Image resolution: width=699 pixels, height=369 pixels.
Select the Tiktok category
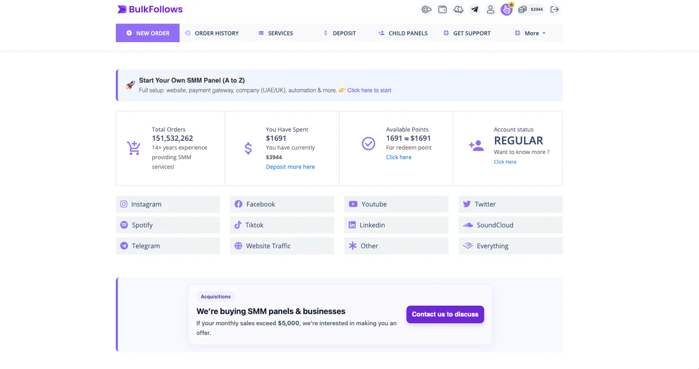282,225
